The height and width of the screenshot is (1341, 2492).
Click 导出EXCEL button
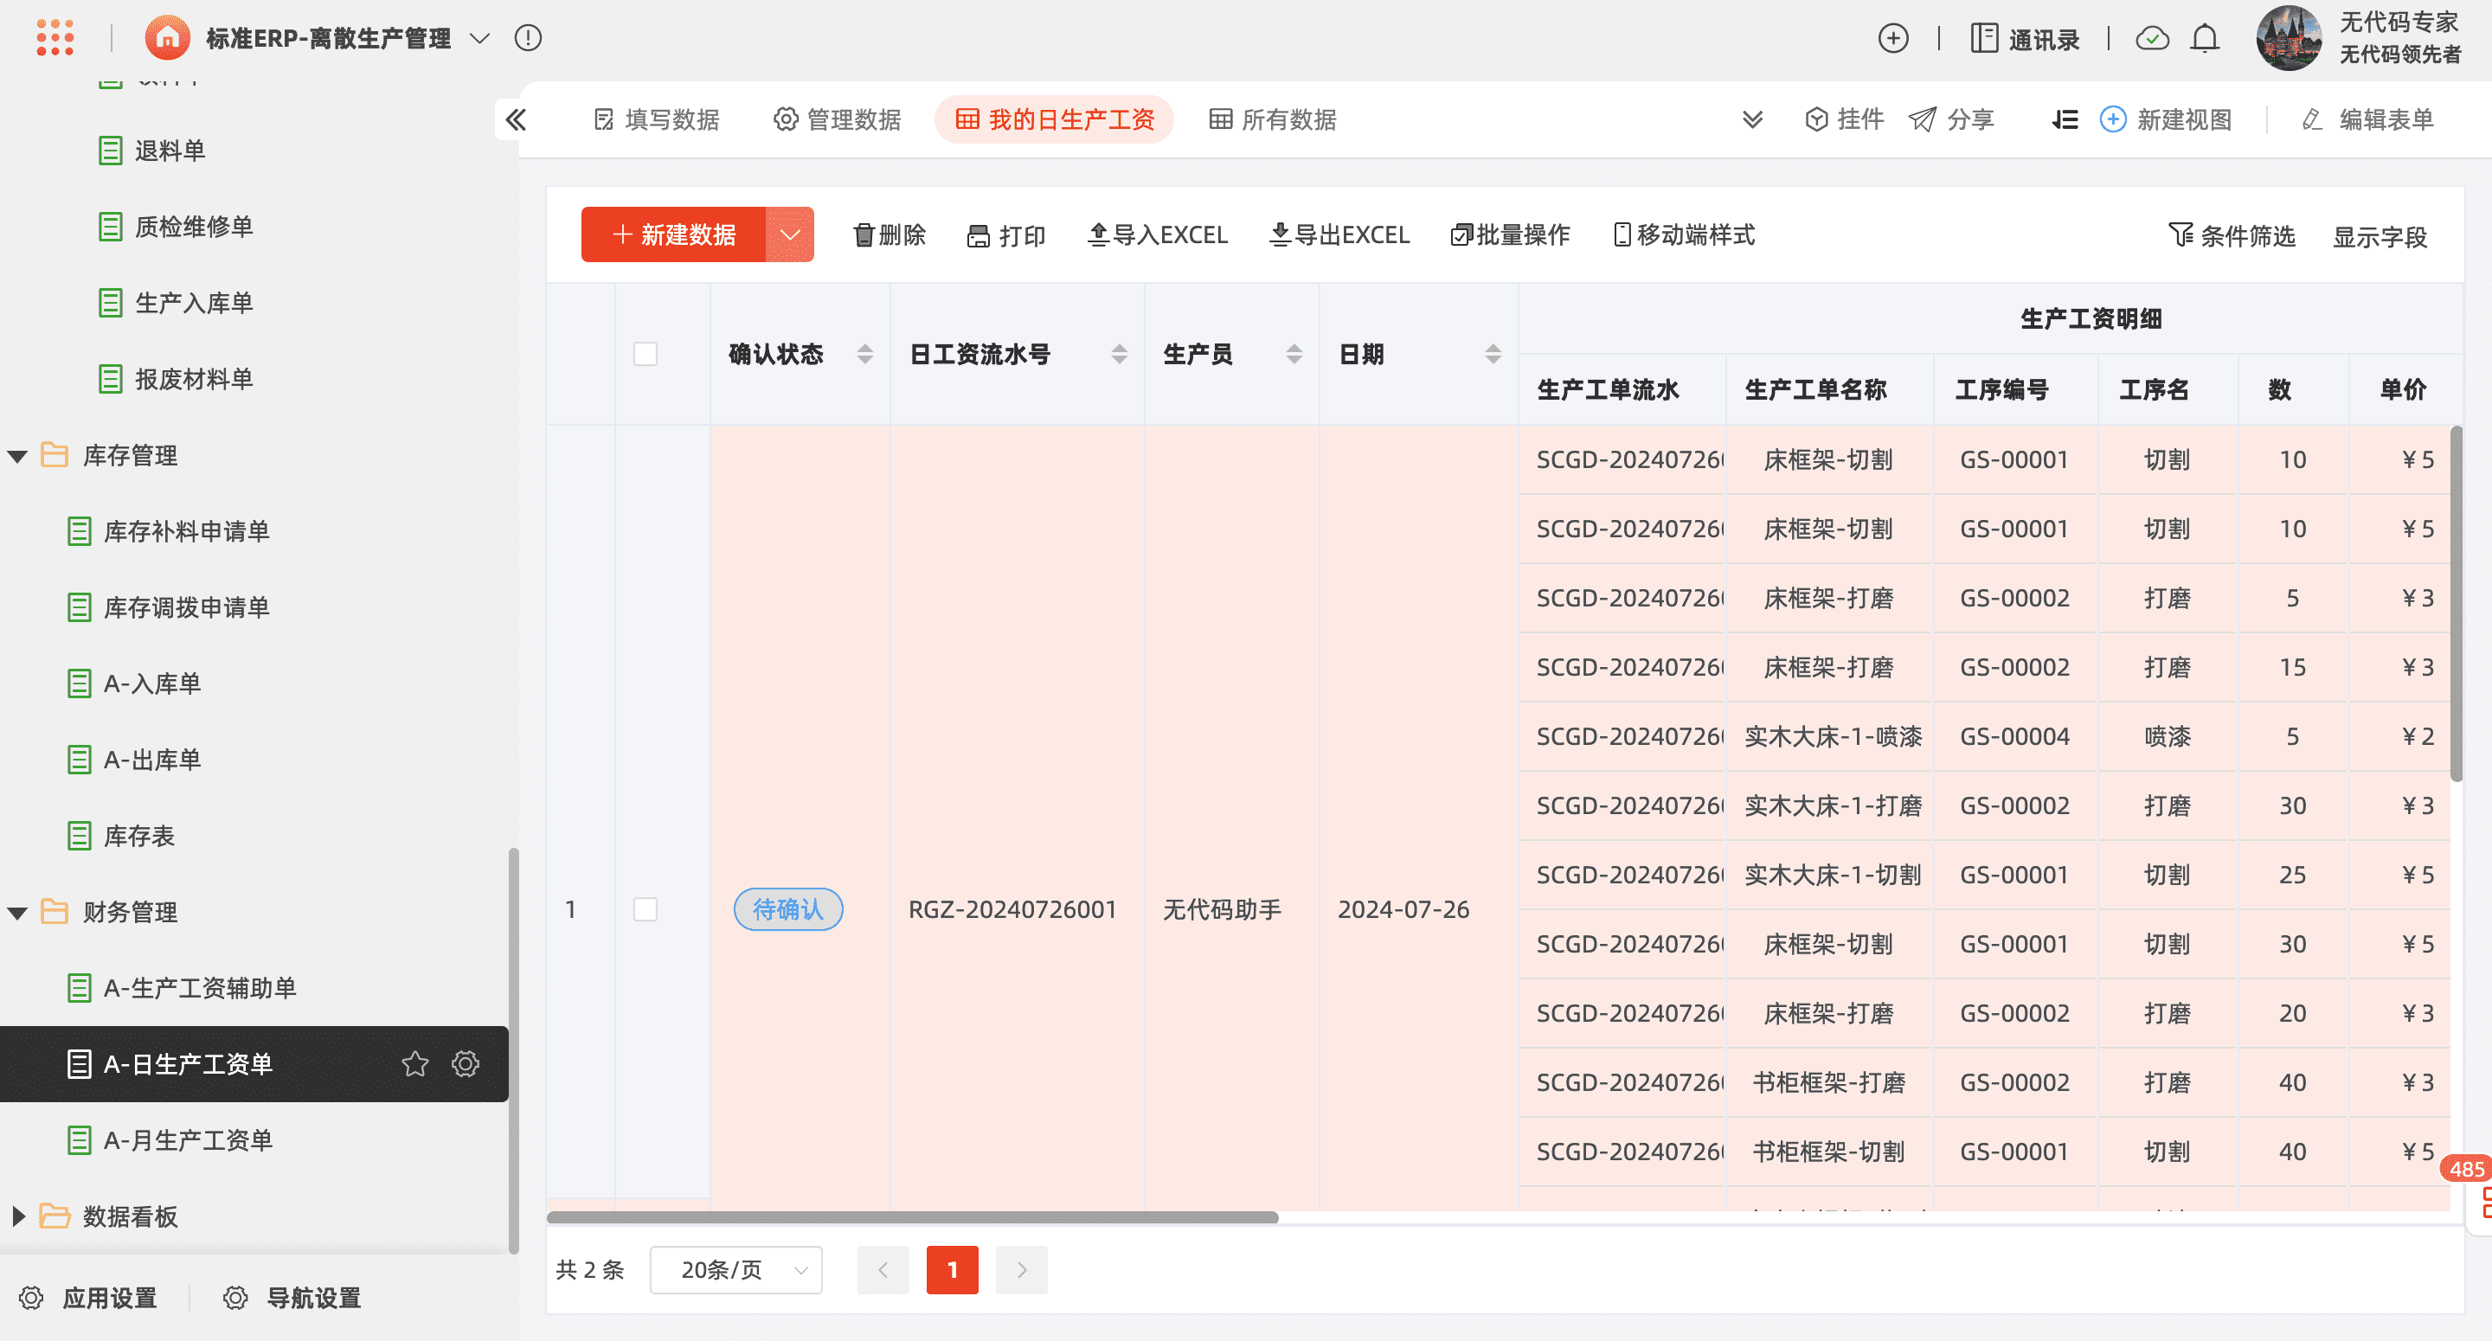point(1339,235)
